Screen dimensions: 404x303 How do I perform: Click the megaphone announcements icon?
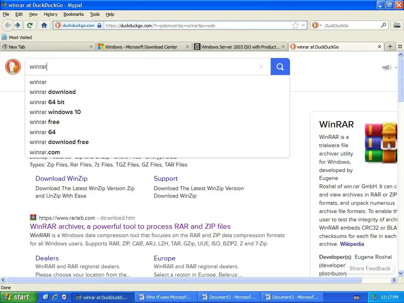387,67
